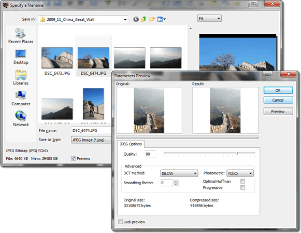The image size is (301, 233).
Task: Click the Original preview image
Action: point(149,110)
